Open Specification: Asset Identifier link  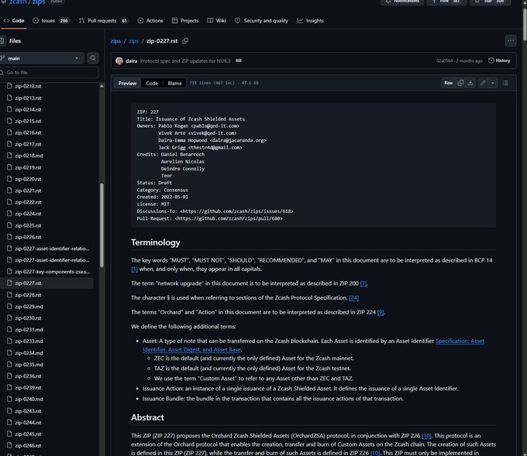click(x=460, y=341)
